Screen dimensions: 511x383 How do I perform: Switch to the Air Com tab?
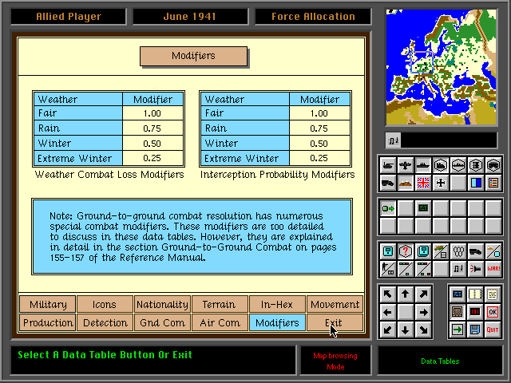(220, 322)
